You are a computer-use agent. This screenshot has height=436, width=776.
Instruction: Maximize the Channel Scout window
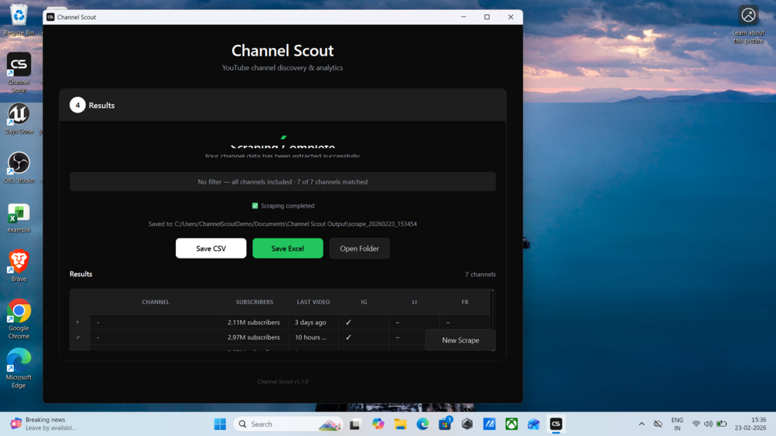[x=487, y=17]
